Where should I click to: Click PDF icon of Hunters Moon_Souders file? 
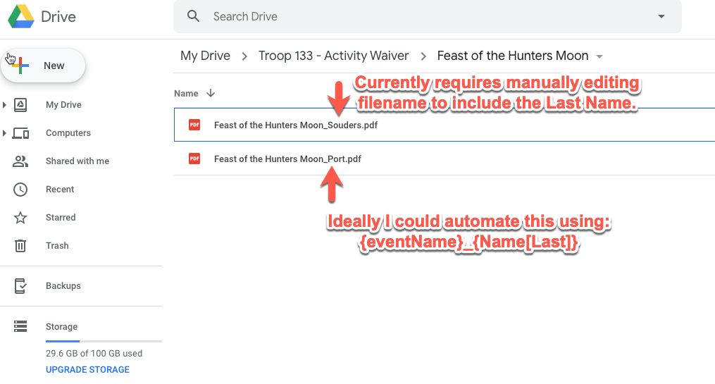click(194, 125)
